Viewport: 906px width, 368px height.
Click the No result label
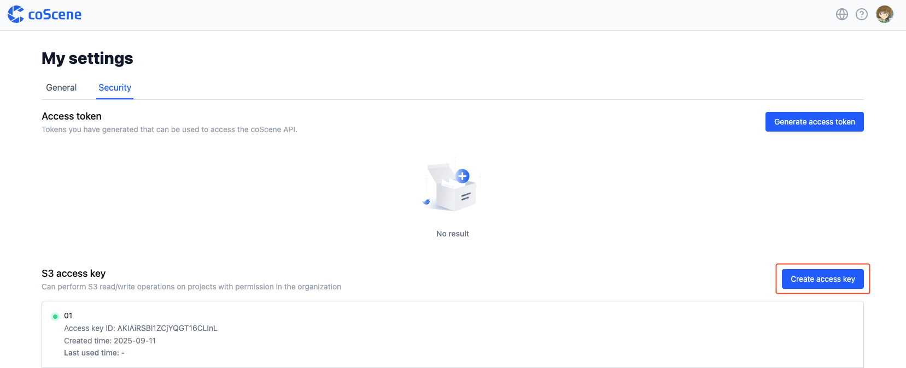coord(452,234)
